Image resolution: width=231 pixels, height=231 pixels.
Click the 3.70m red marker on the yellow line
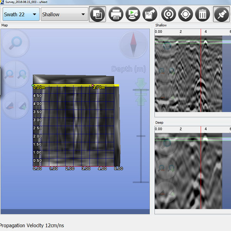coord(92,85)
